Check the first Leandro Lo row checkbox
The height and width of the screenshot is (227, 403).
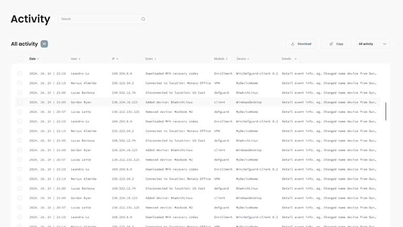pos(19,74)
